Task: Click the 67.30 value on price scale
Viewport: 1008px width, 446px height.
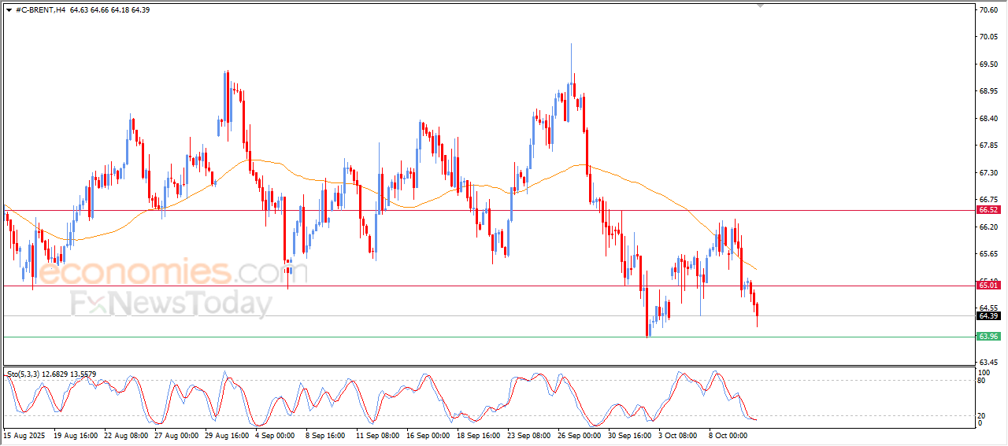Action: click(988, 173)
